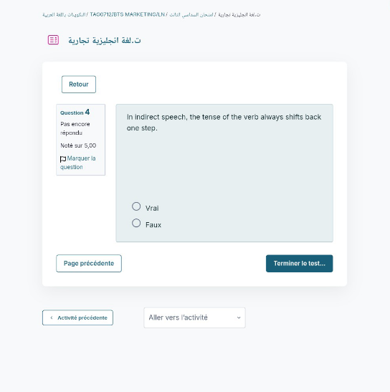Open the last Arabic breadcrumb item

[239, 14]
